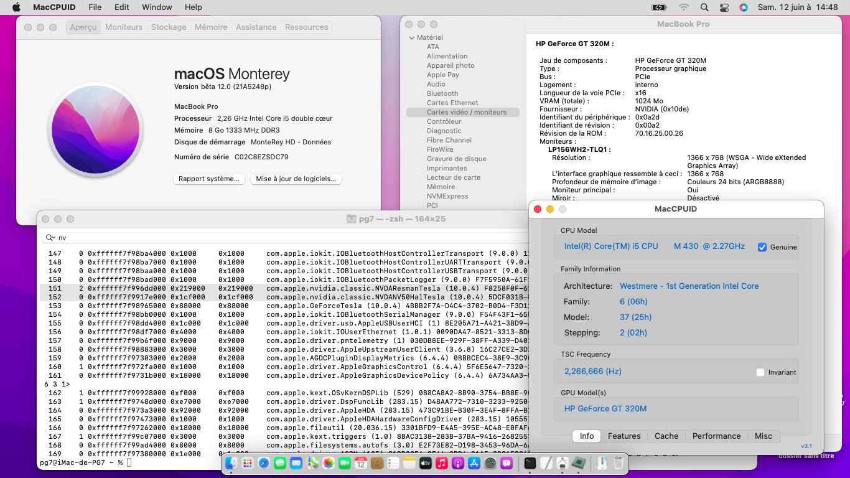Screen dimensions: 850x478
Task: Open Assistance tab in About This Mac
Action: click(x=256, y=27)
